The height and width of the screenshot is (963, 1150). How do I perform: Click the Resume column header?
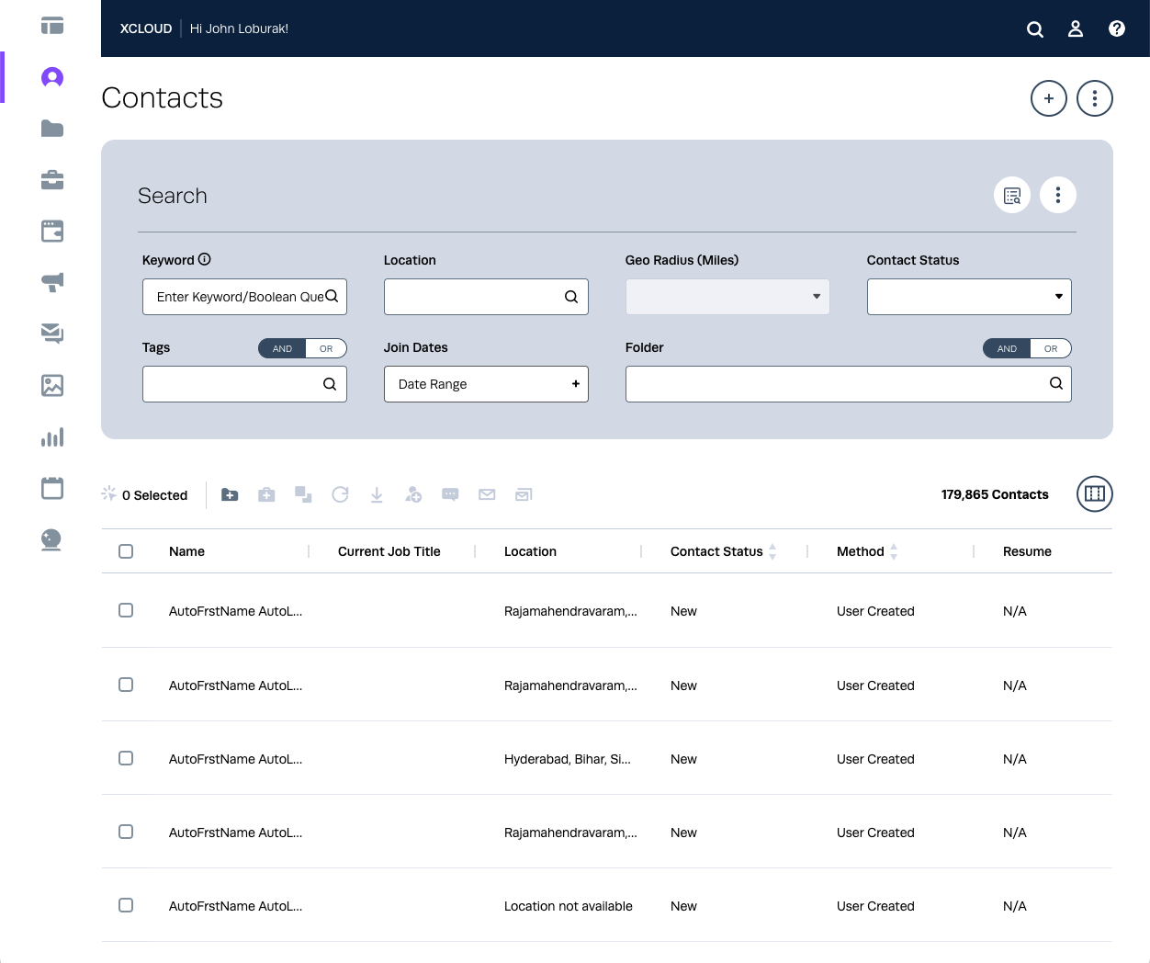(x=1027, y=551)
